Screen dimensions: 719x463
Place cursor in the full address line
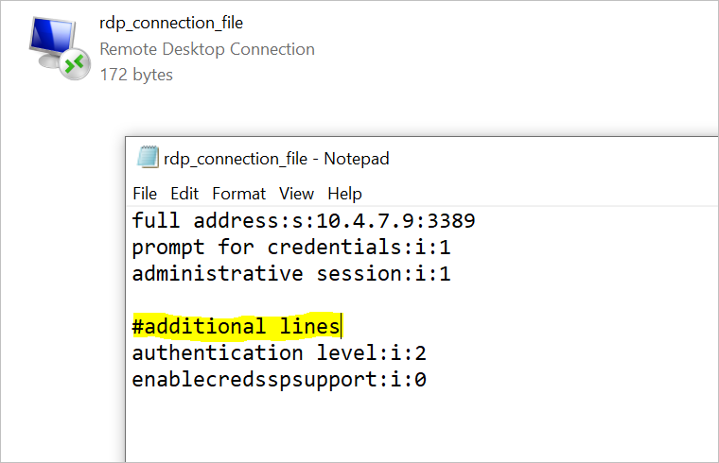304,221
